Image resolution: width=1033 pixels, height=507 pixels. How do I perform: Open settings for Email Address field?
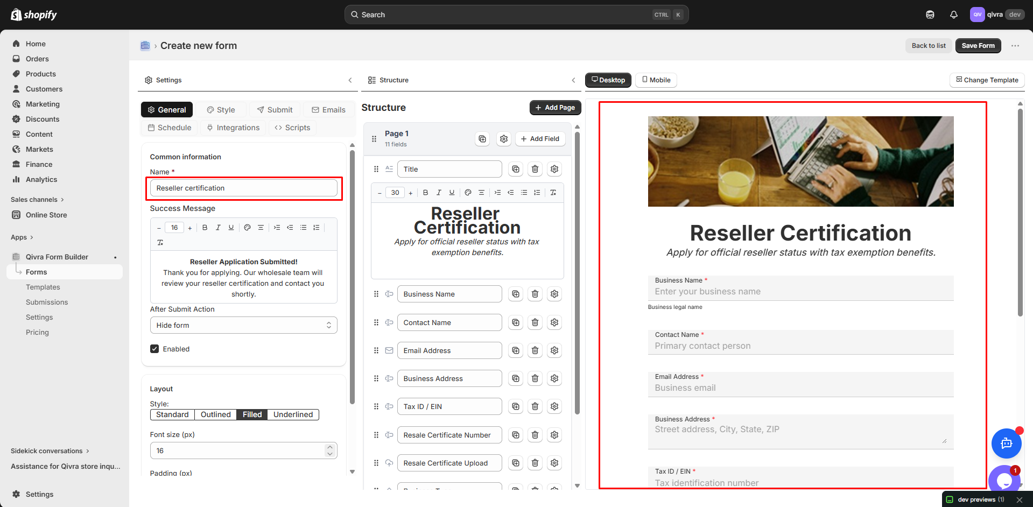coord(554,350)
